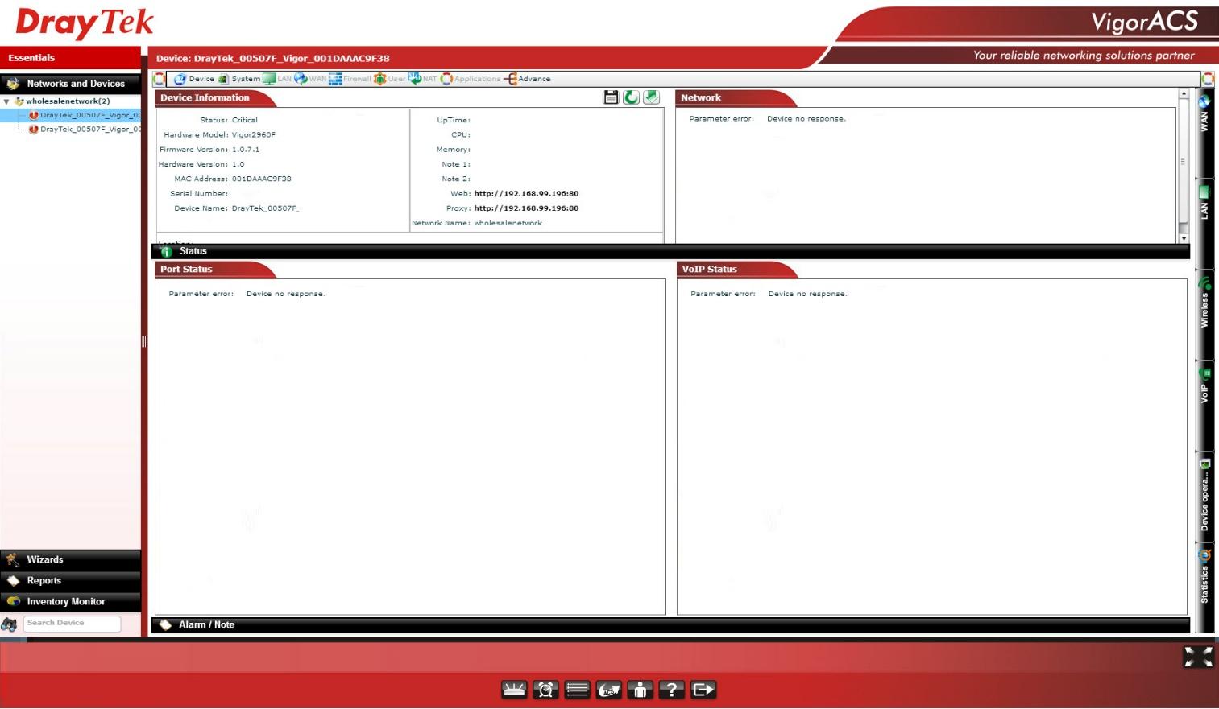Screen dimensions: 1219x709
Task: Focus the Search Device input field
Action: [72, 623]
